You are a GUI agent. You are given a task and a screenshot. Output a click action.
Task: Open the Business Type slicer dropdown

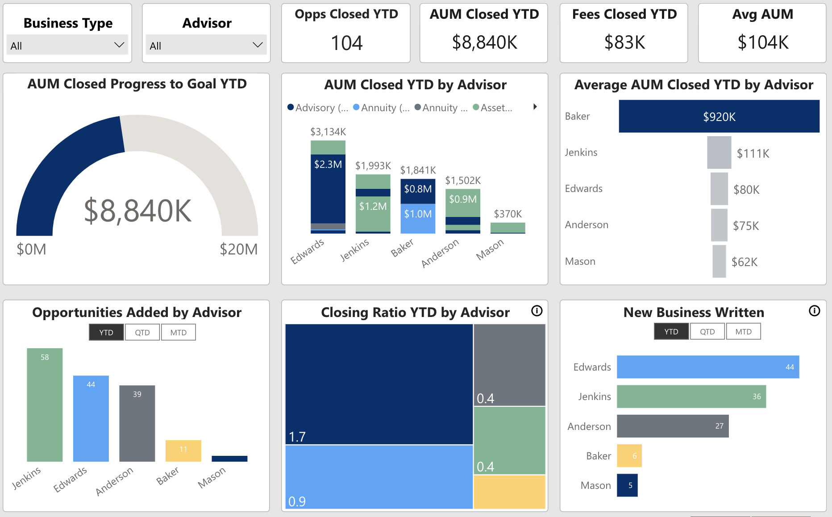point(119,45)
